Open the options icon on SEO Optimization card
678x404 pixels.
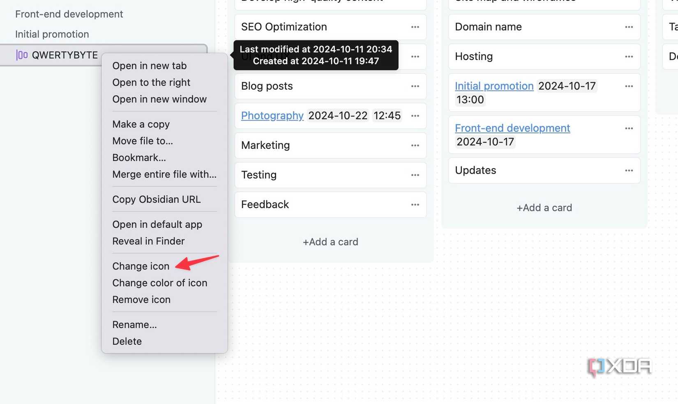[415, 27]
